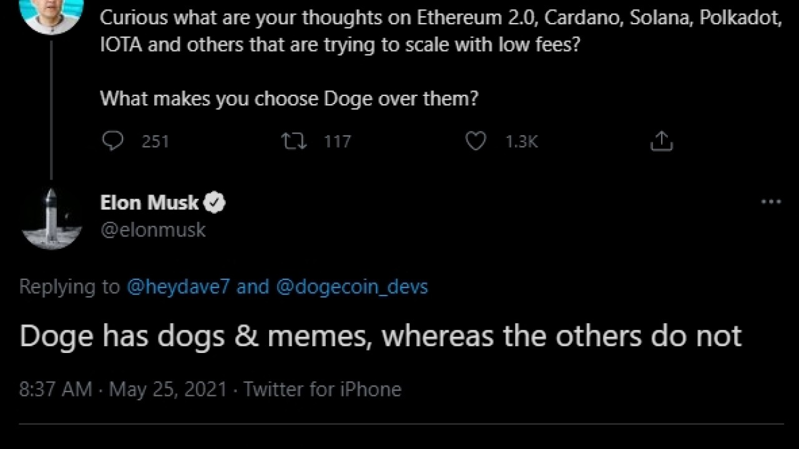Click the share upload icon
The height and width of the screenshot is (449, 799).
[x=662, y=142]
